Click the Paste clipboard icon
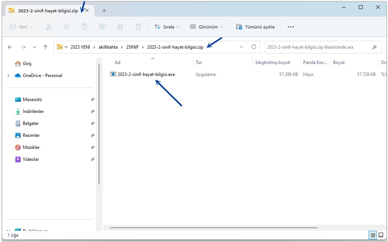Image resolution: width=388 pixels, height=242 pixels. [84, 27]
